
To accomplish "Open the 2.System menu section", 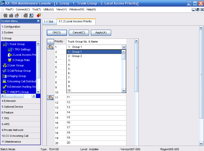I will [21, 32].
